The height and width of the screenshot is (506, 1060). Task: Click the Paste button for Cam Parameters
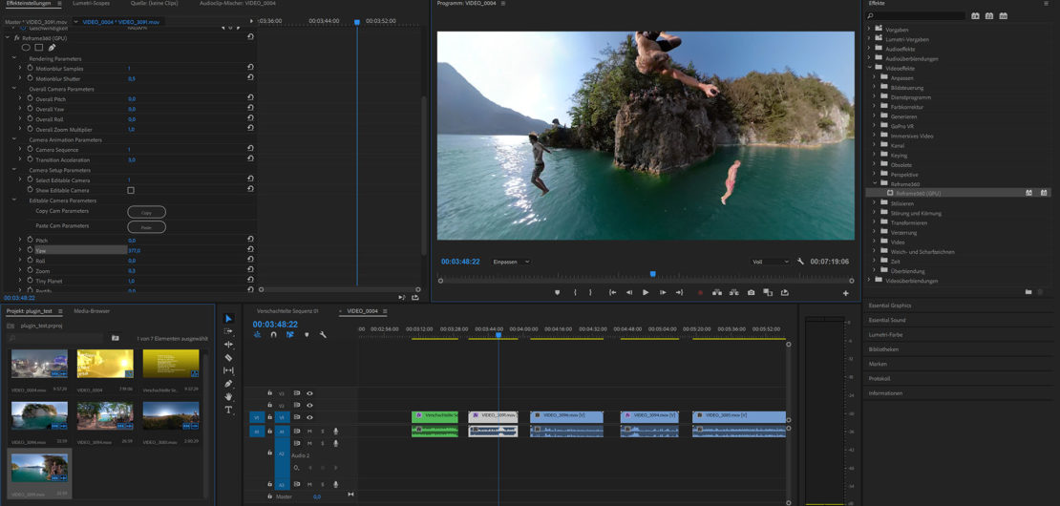coord(146,227)
